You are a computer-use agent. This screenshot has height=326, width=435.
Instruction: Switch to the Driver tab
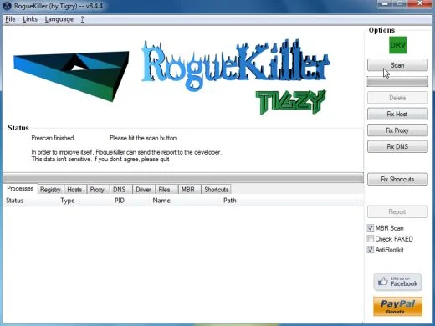coord(143,190)
